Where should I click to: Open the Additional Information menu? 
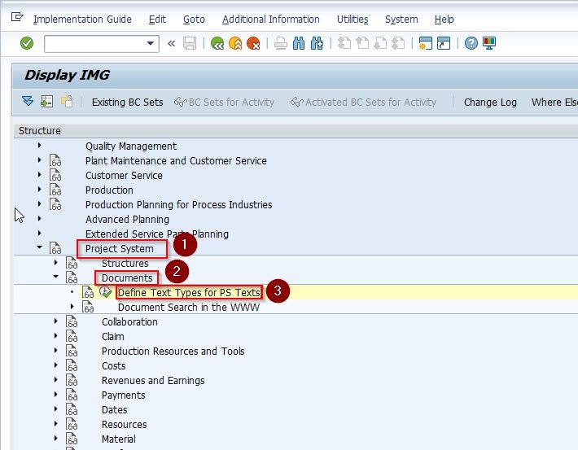click(x=271, y=20)
